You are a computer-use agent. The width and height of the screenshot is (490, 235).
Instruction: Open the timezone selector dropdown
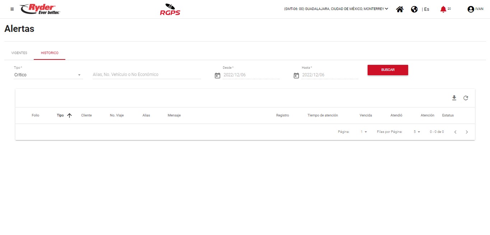[336, 9]
